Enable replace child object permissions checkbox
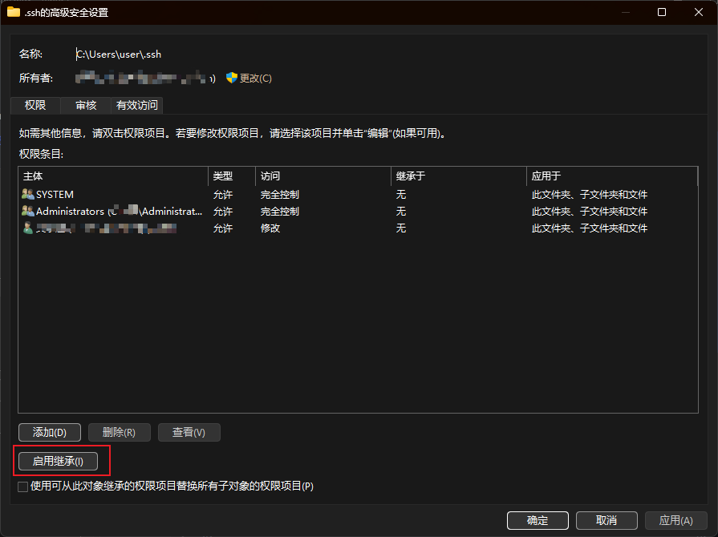This screenshot has height=537, width=718. [22, 487]
